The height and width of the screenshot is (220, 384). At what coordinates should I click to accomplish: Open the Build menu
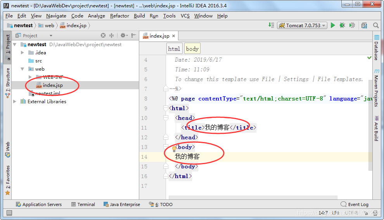pos(139,16)
